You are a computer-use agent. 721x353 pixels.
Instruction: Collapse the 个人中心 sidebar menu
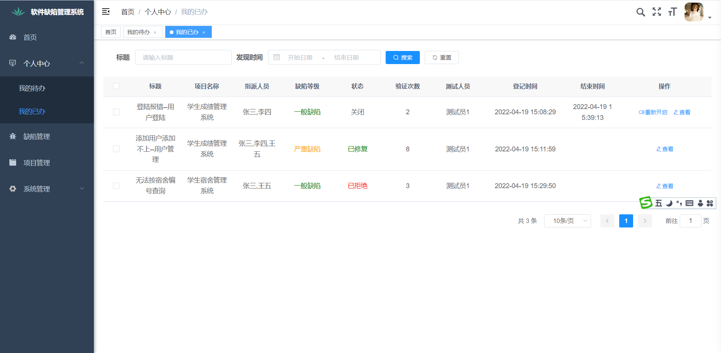point(47,63)
